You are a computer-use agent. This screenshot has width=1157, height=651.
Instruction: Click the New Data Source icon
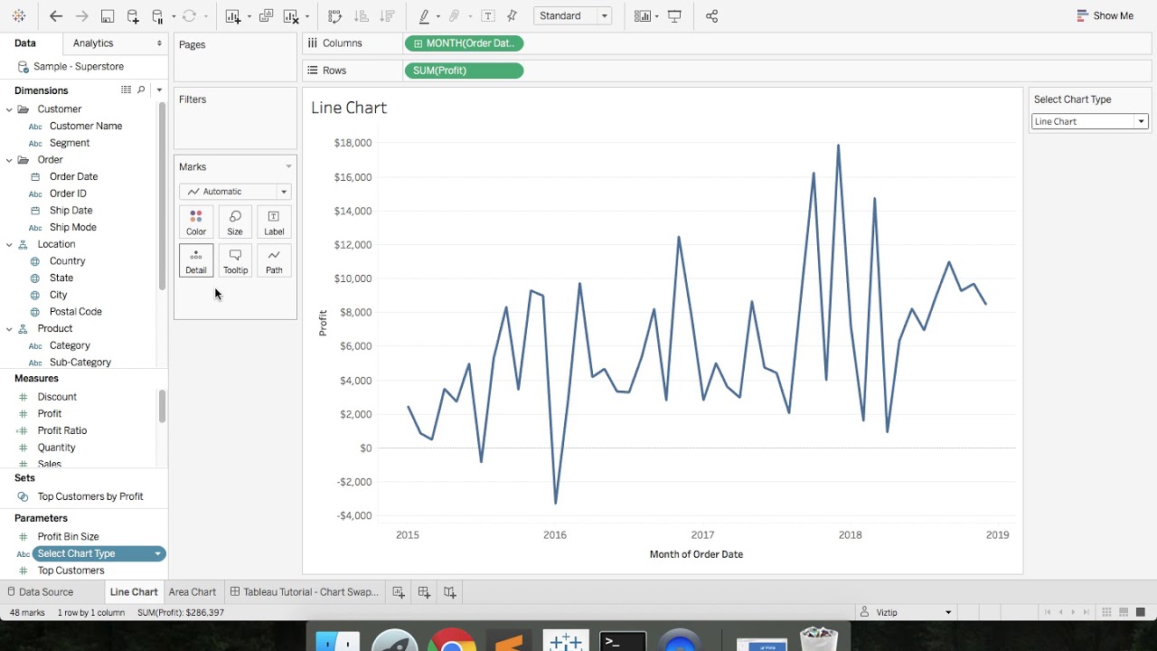point(133,16)
